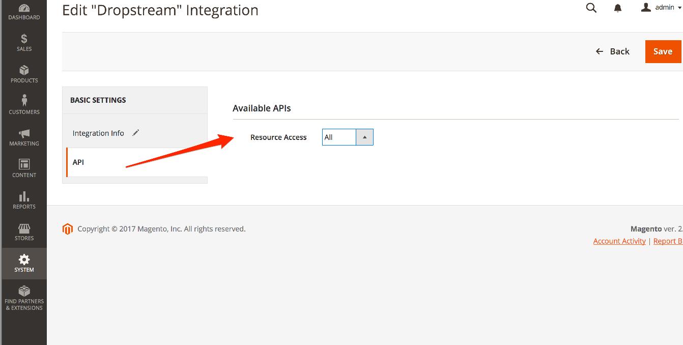
Task: Click the Available APIs heading
Action: pyautogui.click(x=262, y=108)
